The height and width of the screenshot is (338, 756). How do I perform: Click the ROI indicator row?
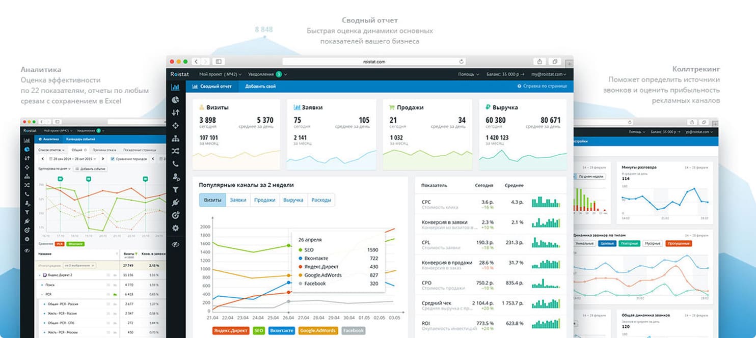click(491, 325)
